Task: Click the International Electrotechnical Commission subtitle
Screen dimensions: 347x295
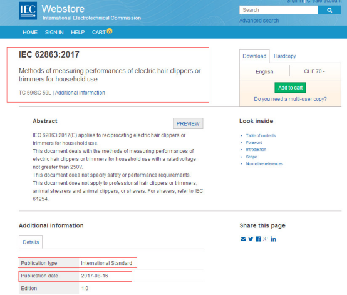Action: click(x=92, y=18)
